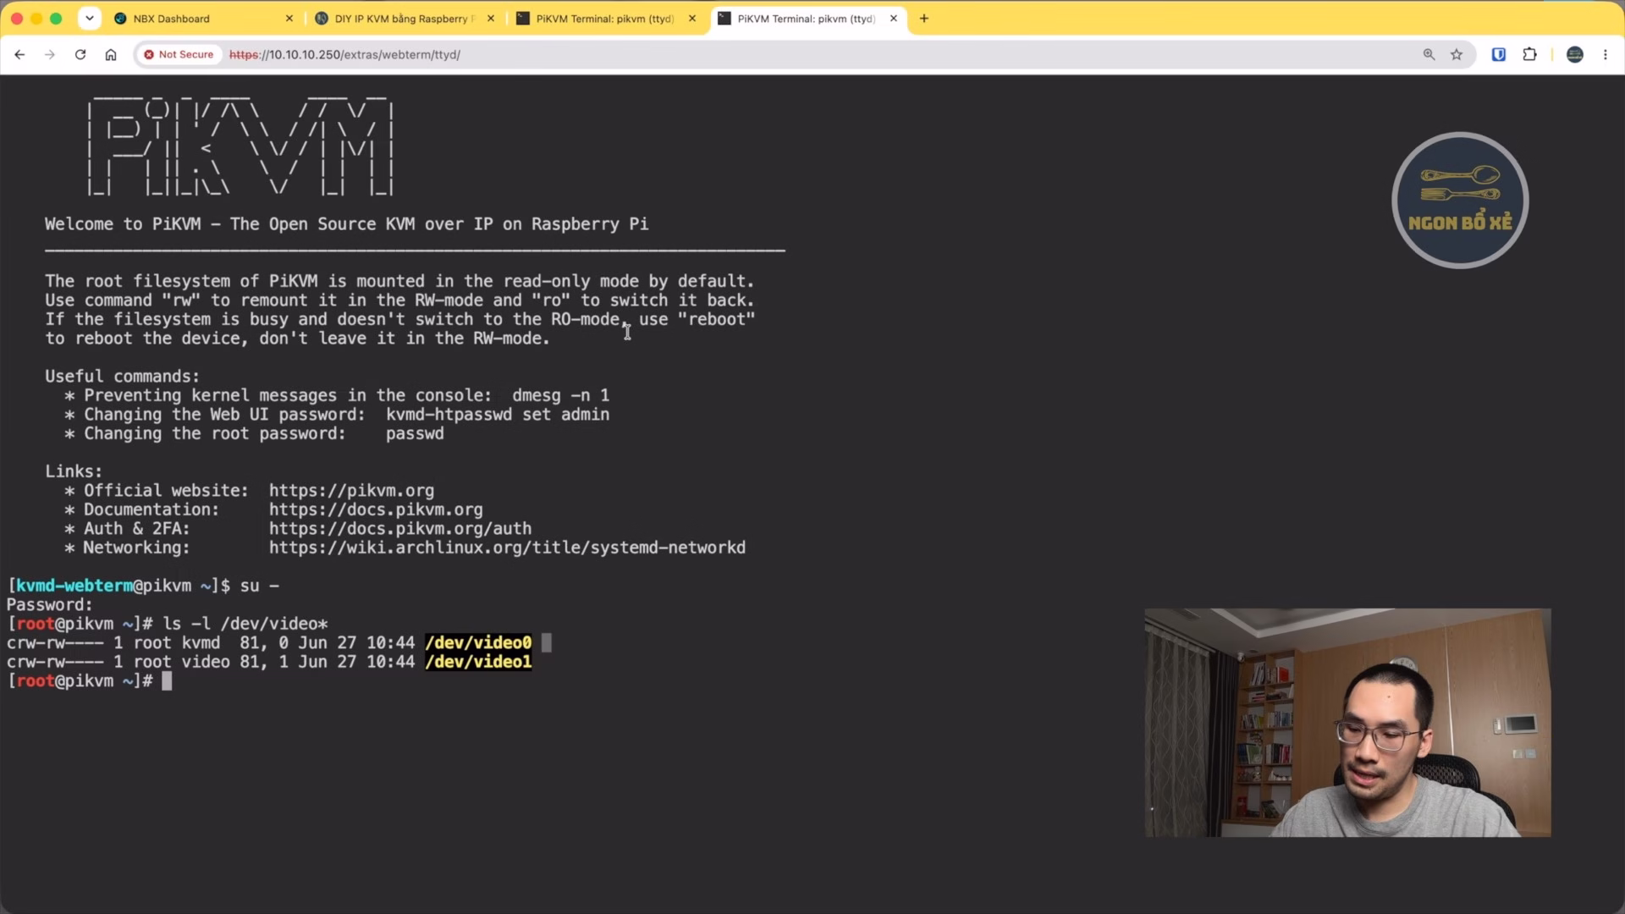Click the Welcome to PiKVM heading
Screen dimensions: 1625x914
coord(346,224)
